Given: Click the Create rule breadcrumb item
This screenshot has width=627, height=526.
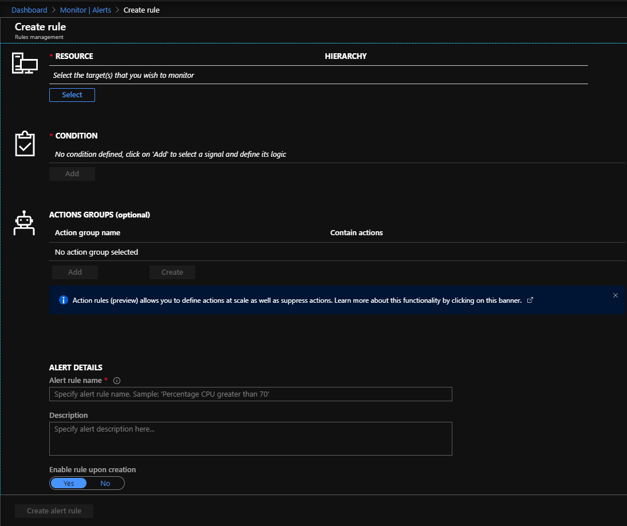Looking at the screenshot, I should click(x=141, y=10).
